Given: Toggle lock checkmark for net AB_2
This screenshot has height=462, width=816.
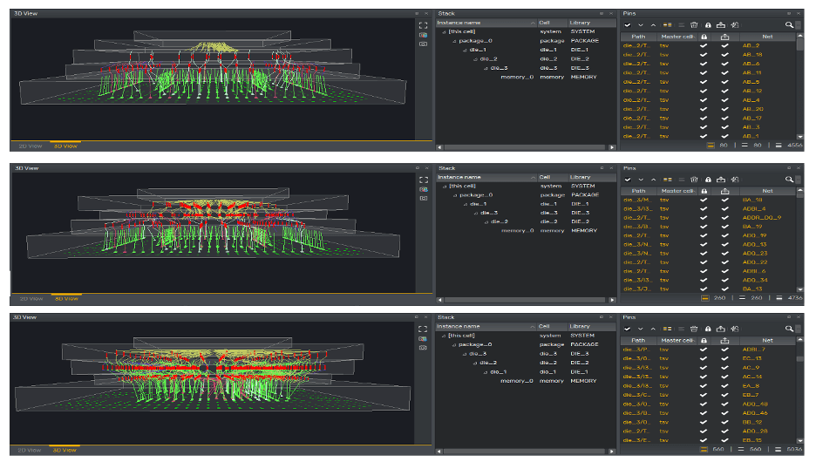Looking at the screenshot, I should click(704, 45).
